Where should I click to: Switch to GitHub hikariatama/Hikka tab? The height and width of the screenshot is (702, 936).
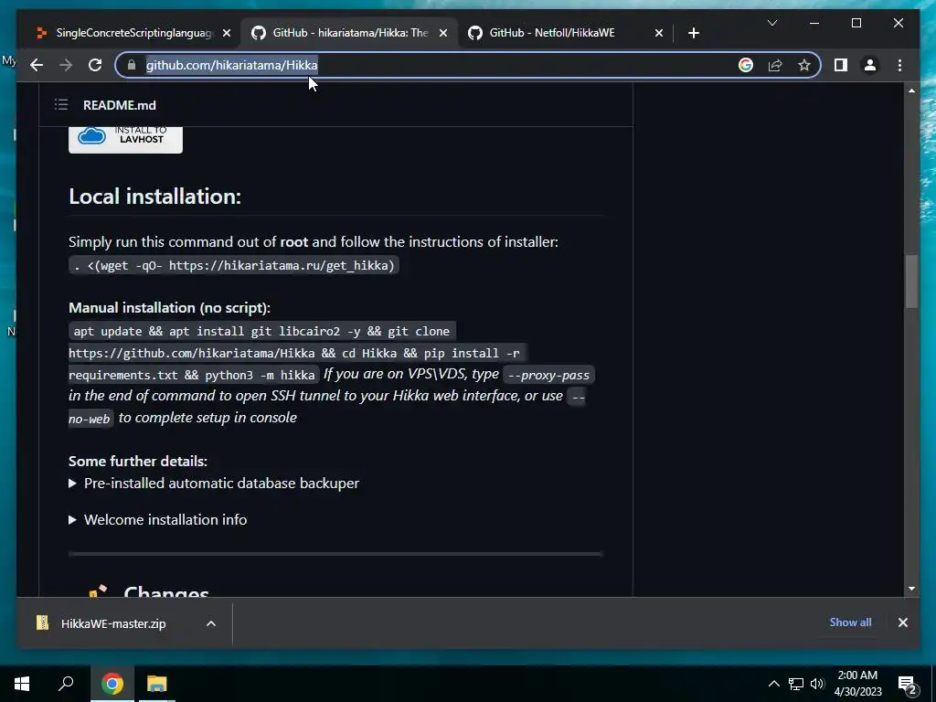pyautogui.click(x=349, y=33)
